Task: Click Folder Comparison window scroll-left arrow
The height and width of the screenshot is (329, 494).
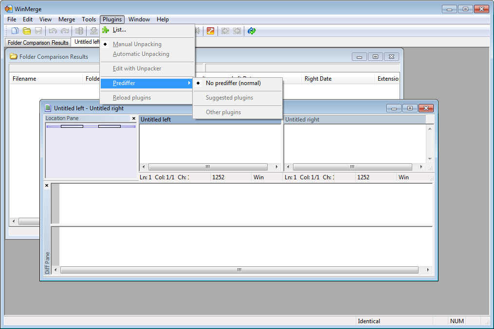Action: tap(14, 222)
